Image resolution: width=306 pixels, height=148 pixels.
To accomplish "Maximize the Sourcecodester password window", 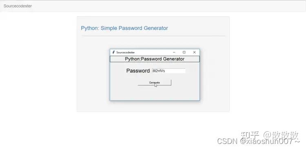I will click(x=184, y=52).
